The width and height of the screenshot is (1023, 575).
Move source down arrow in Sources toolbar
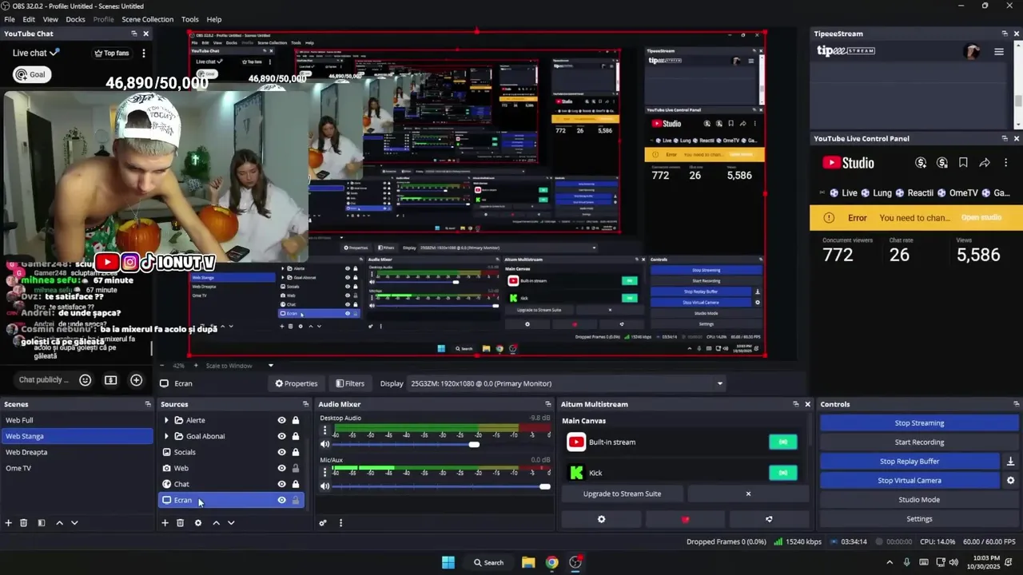pos(231,523)
